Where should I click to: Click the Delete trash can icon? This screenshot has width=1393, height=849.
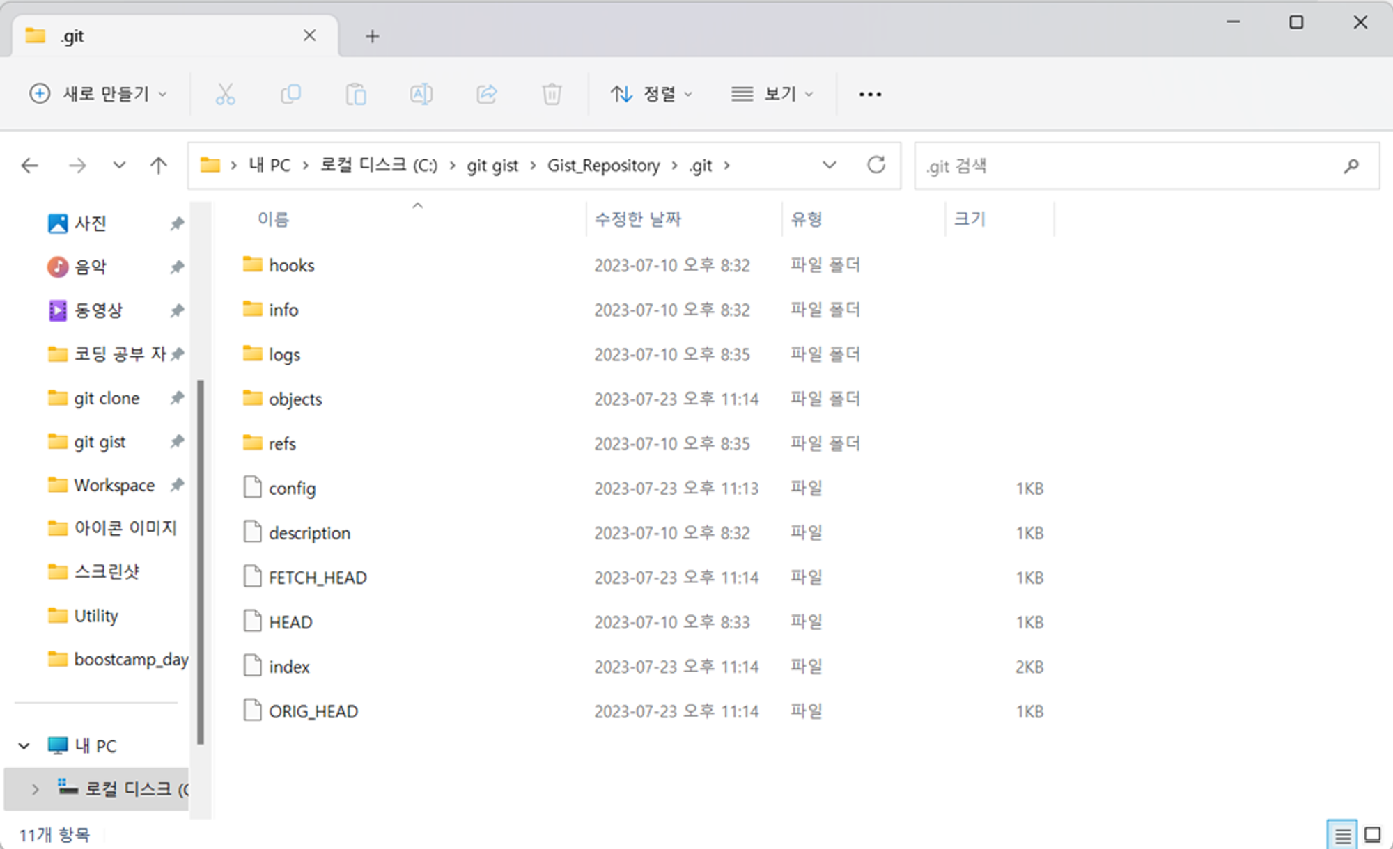(x=552, y=94)
